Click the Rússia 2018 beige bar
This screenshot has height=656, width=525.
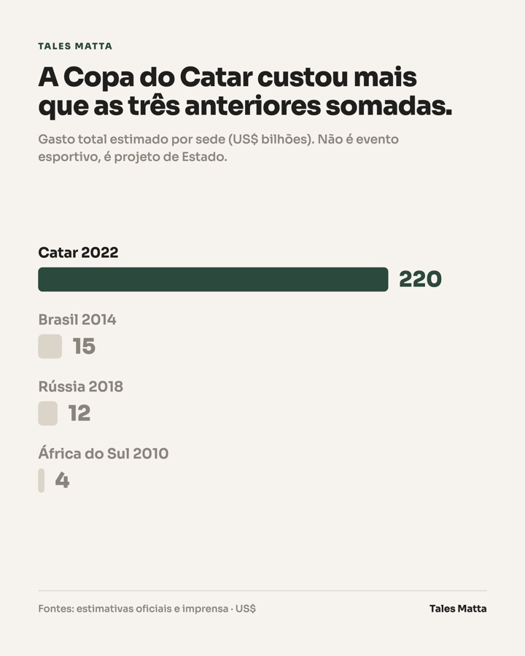[47, 413]
